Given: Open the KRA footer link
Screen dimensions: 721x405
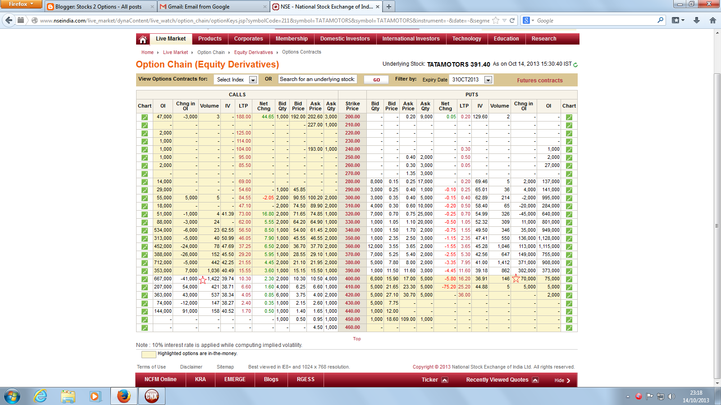Looking at the screenshot, I should coord(201,379).
